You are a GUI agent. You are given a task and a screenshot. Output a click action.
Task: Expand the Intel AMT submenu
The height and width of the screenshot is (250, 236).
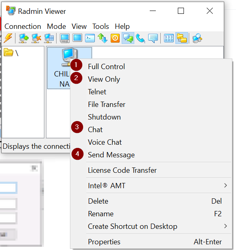pos(151,186)
